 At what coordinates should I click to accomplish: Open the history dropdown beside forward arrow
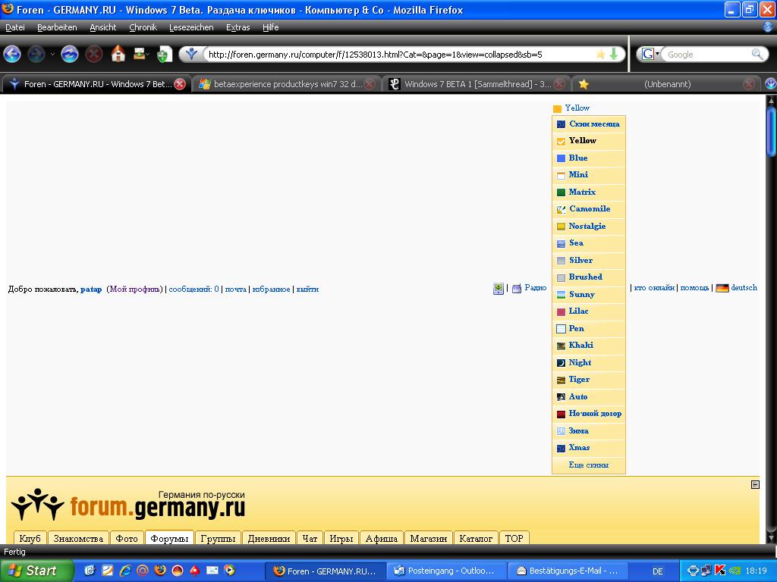point(52,54)
